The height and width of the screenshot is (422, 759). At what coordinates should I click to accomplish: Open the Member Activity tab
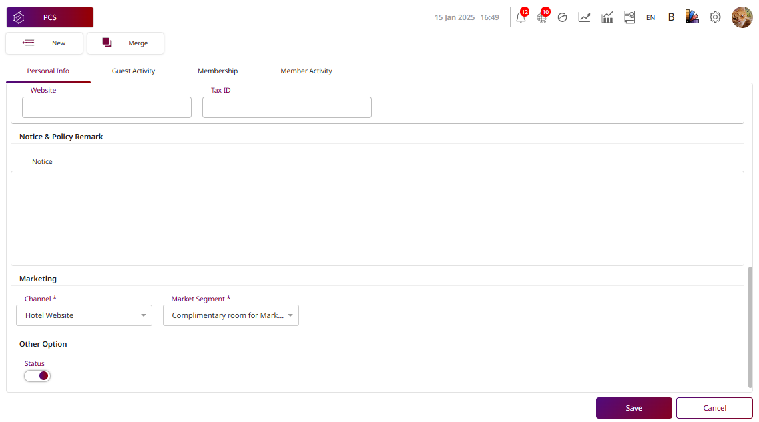pos(306,71)
